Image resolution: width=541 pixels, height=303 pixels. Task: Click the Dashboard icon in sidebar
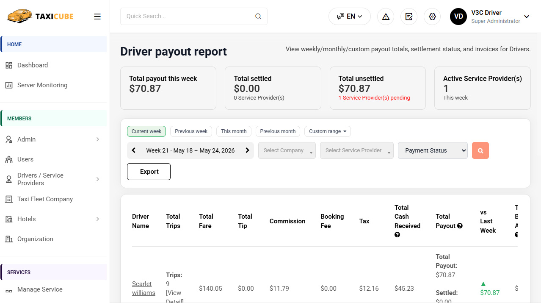point(9,65)
